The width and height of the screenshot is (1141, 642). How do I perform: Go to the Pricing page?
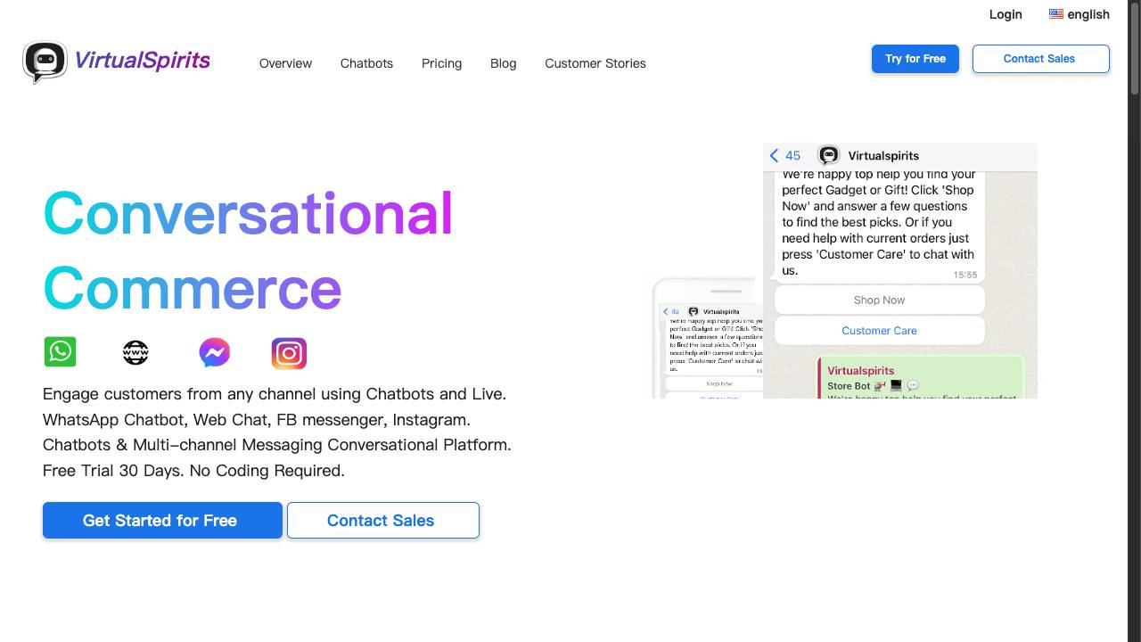point(441,63)
